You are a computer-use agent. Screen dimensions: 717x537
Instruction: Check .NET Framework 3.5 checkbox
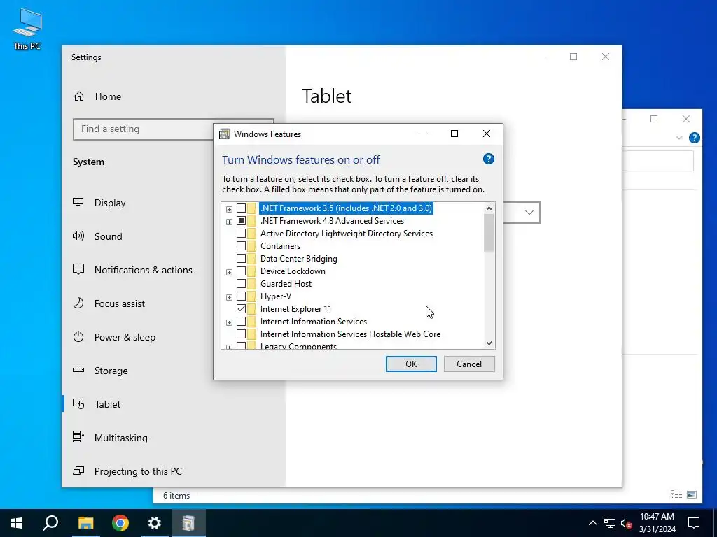click(241, 208)
